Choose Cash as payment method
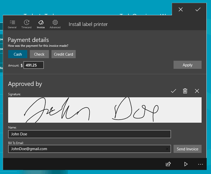Viewport: 211px width, 174px height. tap(18, 54)
